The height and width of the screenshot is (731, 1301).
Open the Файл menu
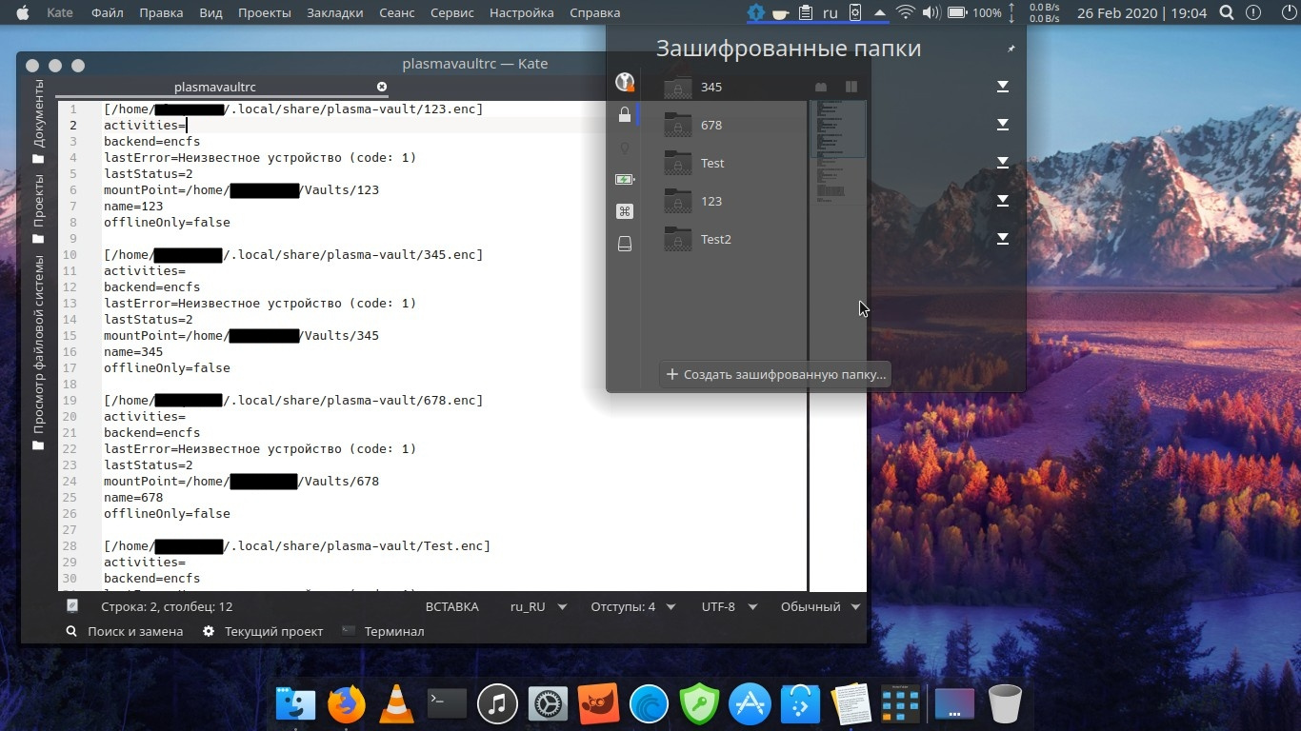[x=108, y=13]
